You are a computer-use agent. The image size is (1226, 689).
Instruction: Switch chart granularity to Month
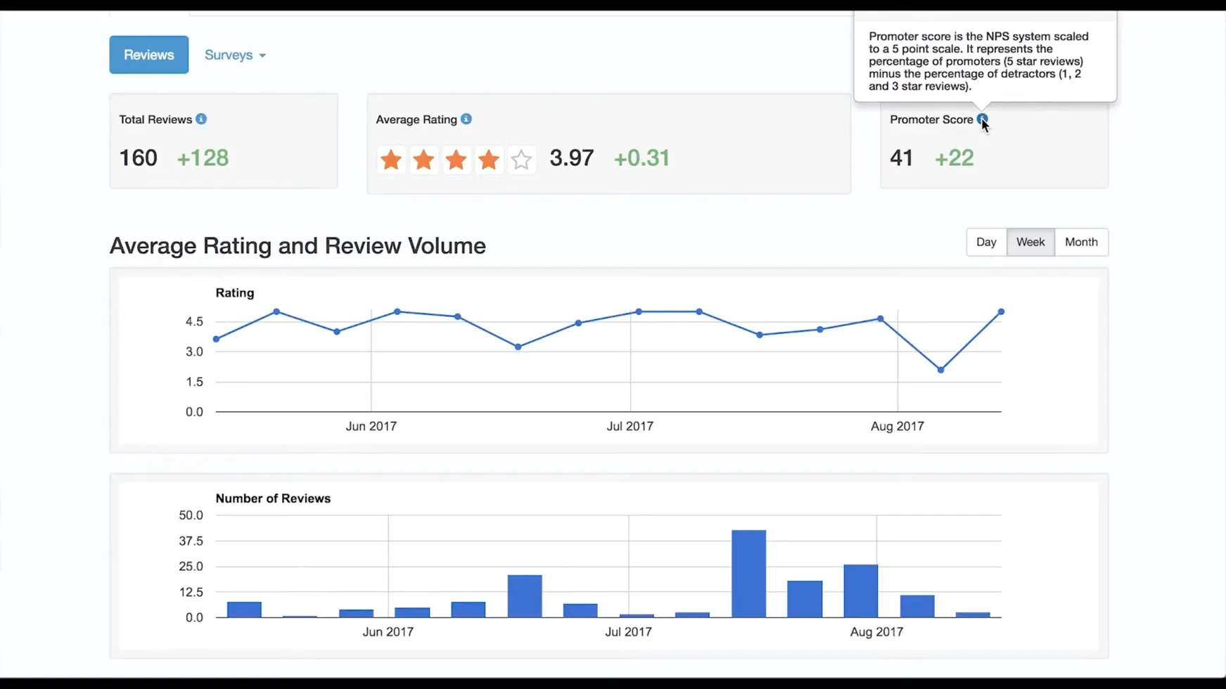click(1080, 242)
